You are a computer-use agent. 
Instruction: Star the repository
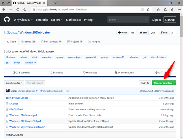(143, 33)
